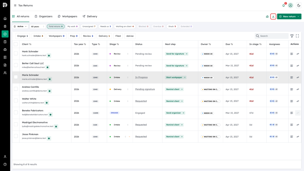Open the notifications bell
This screenshot has height=171, width=304.
point(284,5)
